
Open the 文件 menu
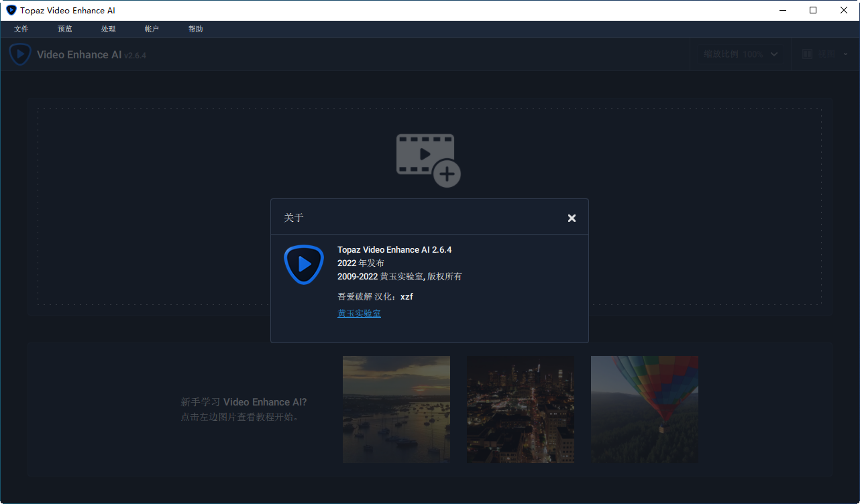(21, 29)
